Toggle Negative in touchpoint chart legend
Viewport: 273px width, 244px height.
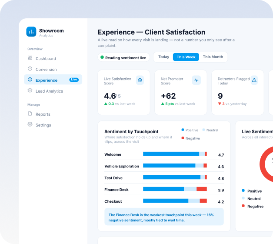pos(191,138)
